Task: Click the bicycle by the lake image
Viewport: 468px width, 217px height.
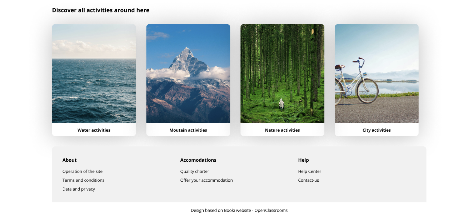Action: [x=377, y=74]
